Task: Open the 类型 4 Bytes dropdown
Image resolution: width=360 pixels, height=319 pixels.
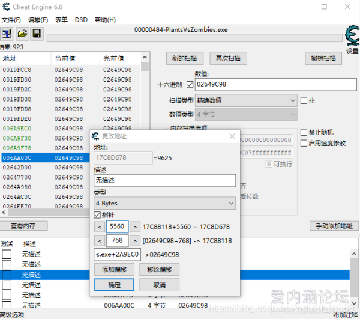Action: click(x=164, y=203)
